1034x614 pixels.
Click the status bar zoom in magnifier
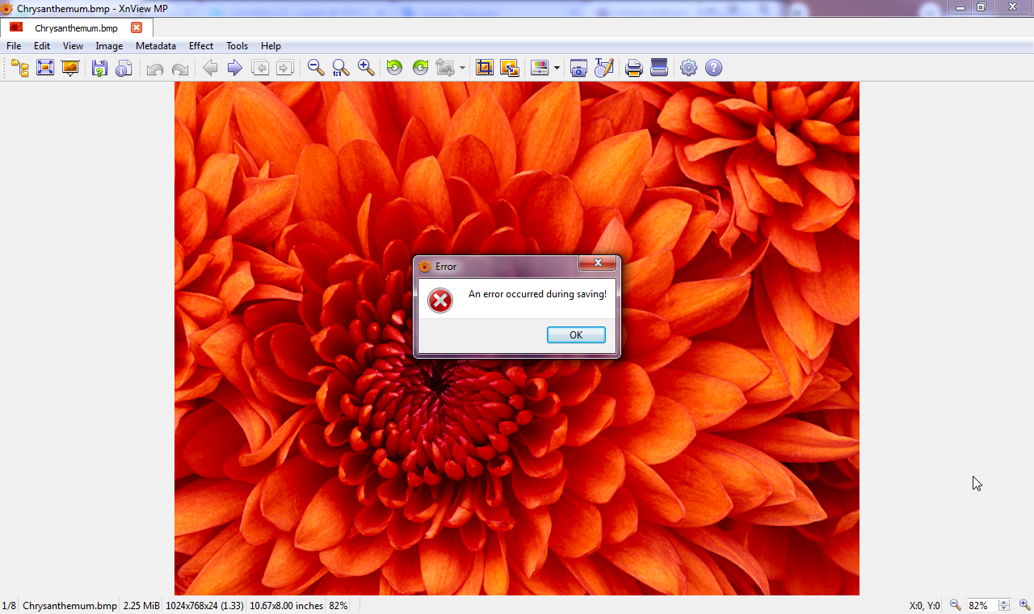[1024, 605]
